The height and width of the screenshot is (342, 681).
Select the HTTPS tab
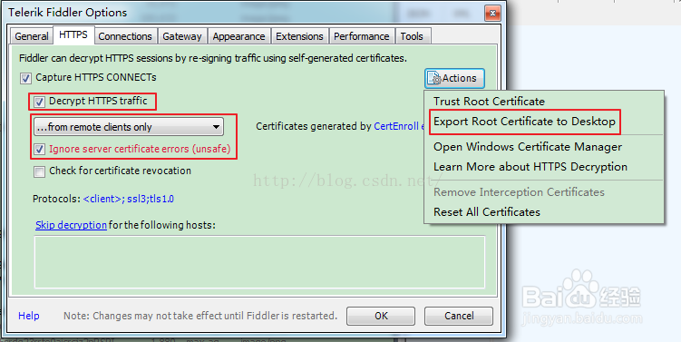(73, 34)
